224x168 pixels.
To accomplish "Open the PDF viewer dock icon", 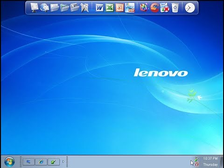I will point(130,7).
